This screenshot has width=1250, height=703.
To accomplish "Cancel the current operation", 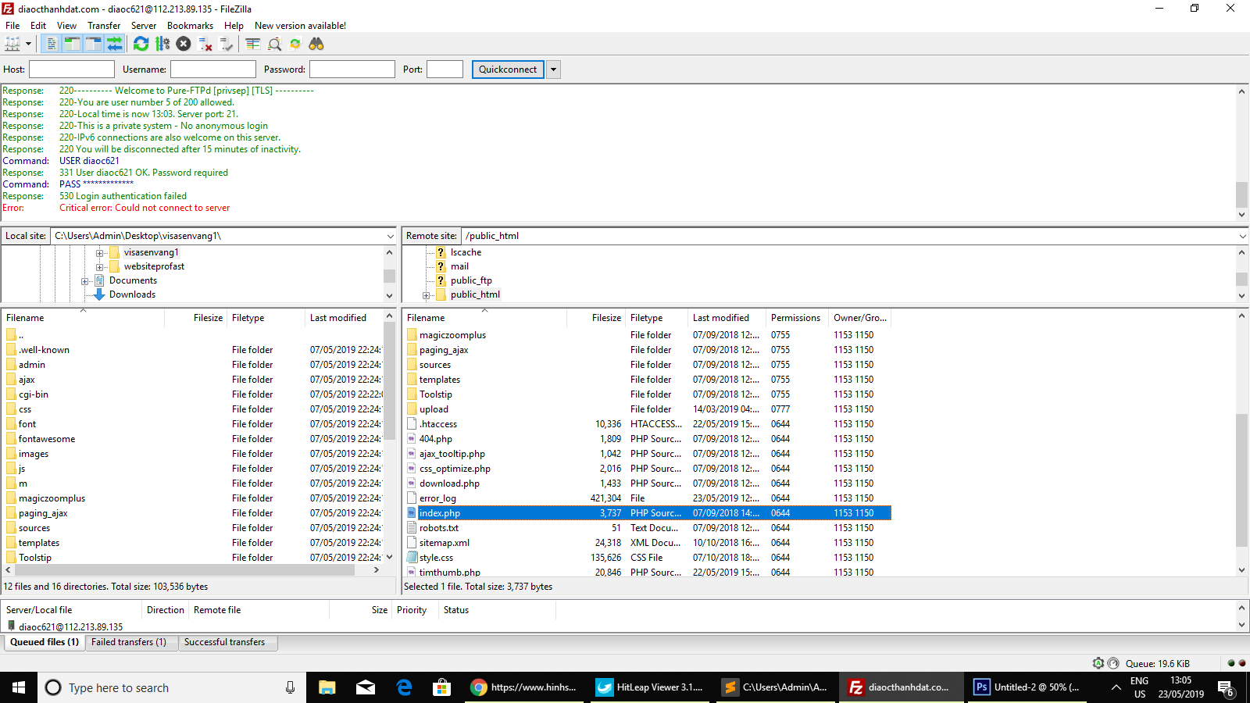I will [x=184, y=44].
